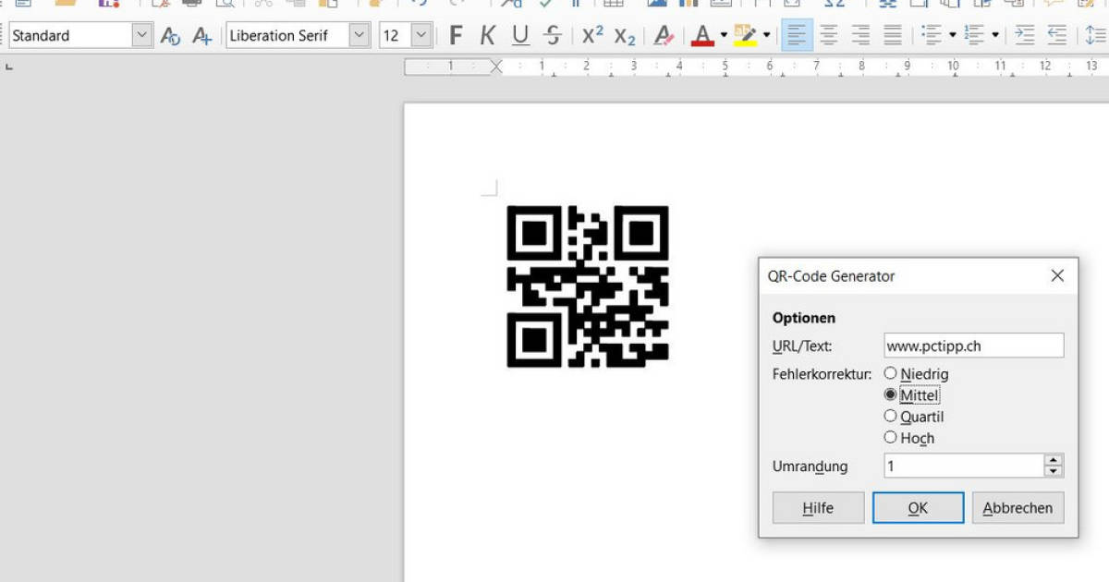
Task: Enable subscript formatting
Action: (624, 35)
